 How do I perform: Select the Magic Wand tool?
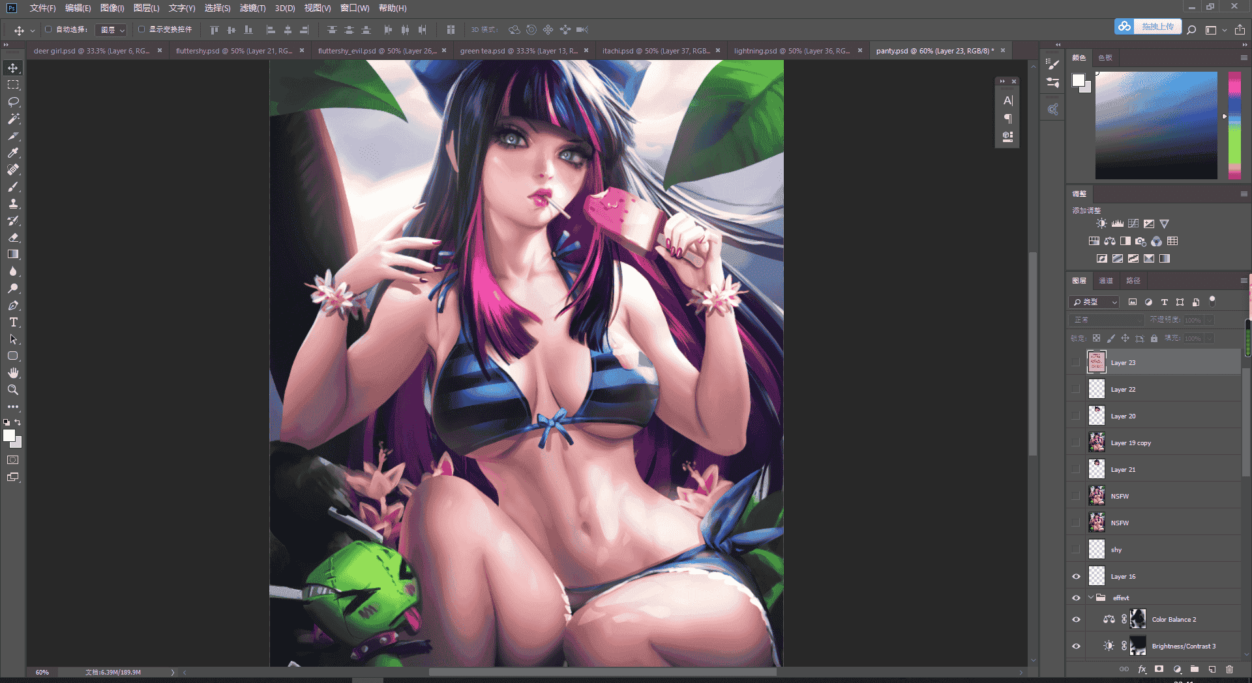[x=13, y=119]
